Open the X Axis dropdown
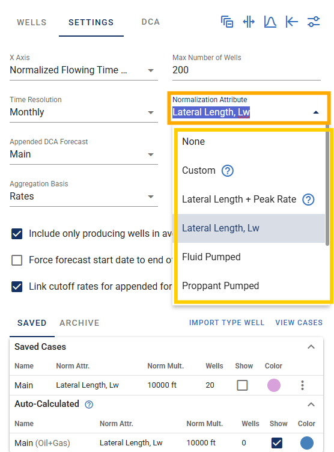This screenshot has height=452, width=334. 83,70
